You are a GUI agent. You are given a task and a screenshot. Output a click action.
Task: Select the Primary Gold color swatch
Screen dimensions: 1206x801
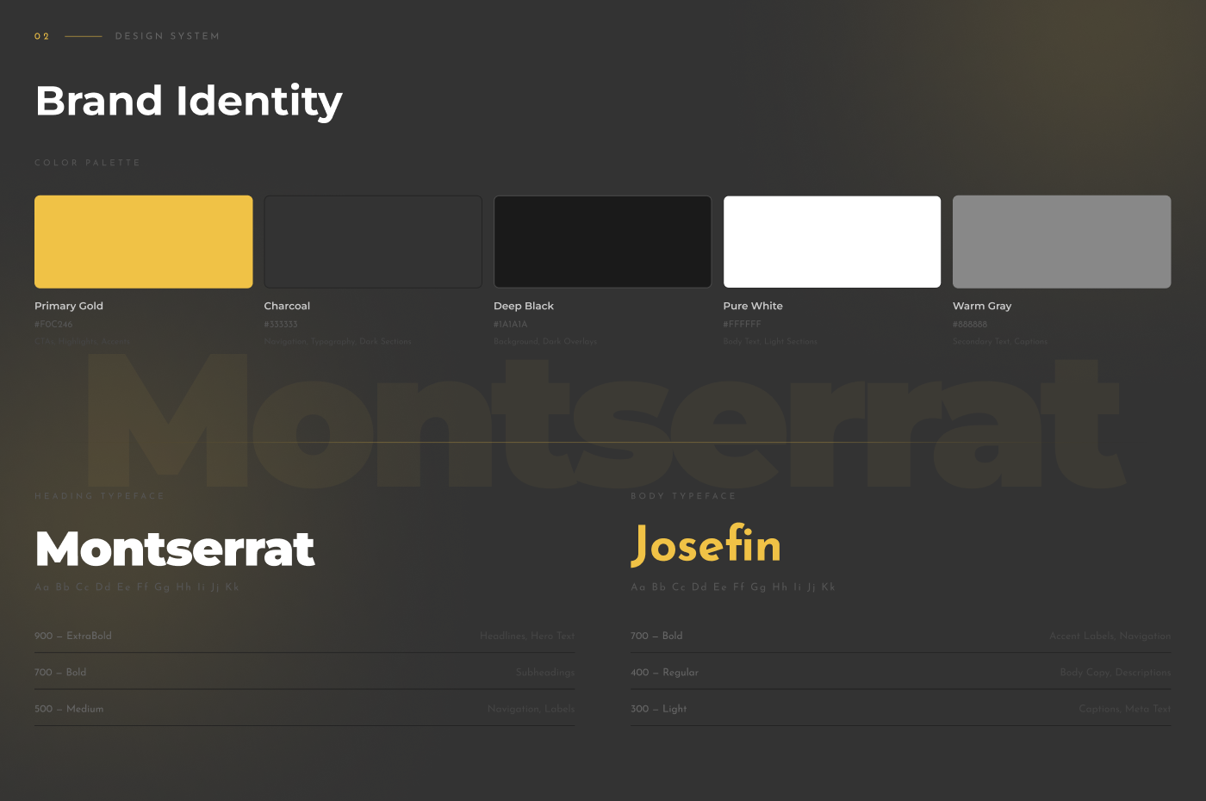(x=144, y=242)
